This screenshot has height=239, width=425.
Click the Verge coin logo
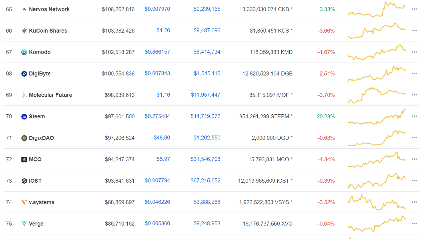point(24,224)
